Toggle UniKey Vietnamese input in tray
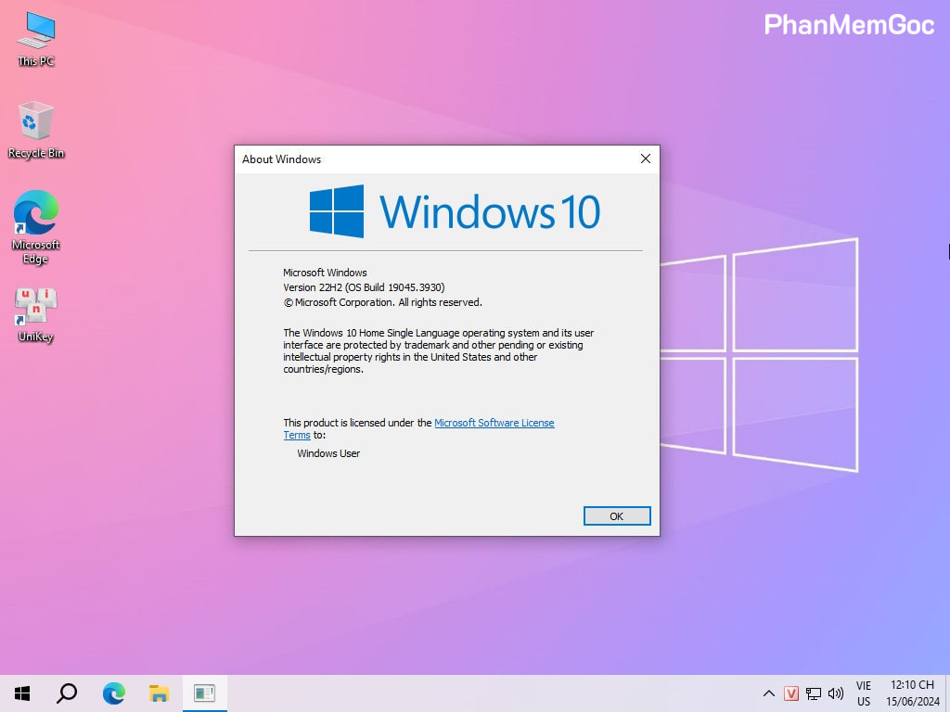This screenshot has height=712, width=950. tap(791, 693)
